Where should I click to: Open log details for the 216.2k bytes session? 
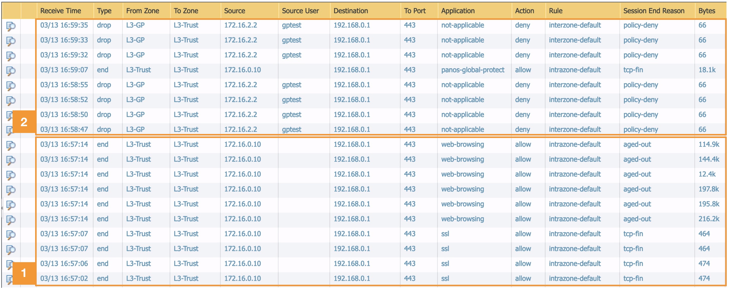click(11, 219)
